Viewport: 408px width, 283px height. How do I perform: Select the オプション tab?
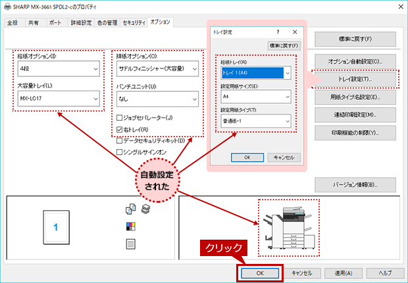coord(160,22)
